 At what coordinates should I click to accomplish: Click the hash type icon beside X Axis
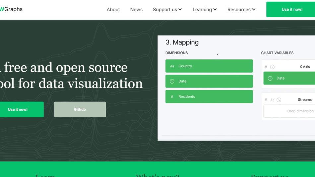(x=266, y=67)
